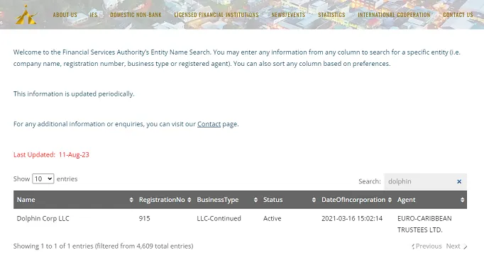Click the BusinessType header label

click(218, 200)
